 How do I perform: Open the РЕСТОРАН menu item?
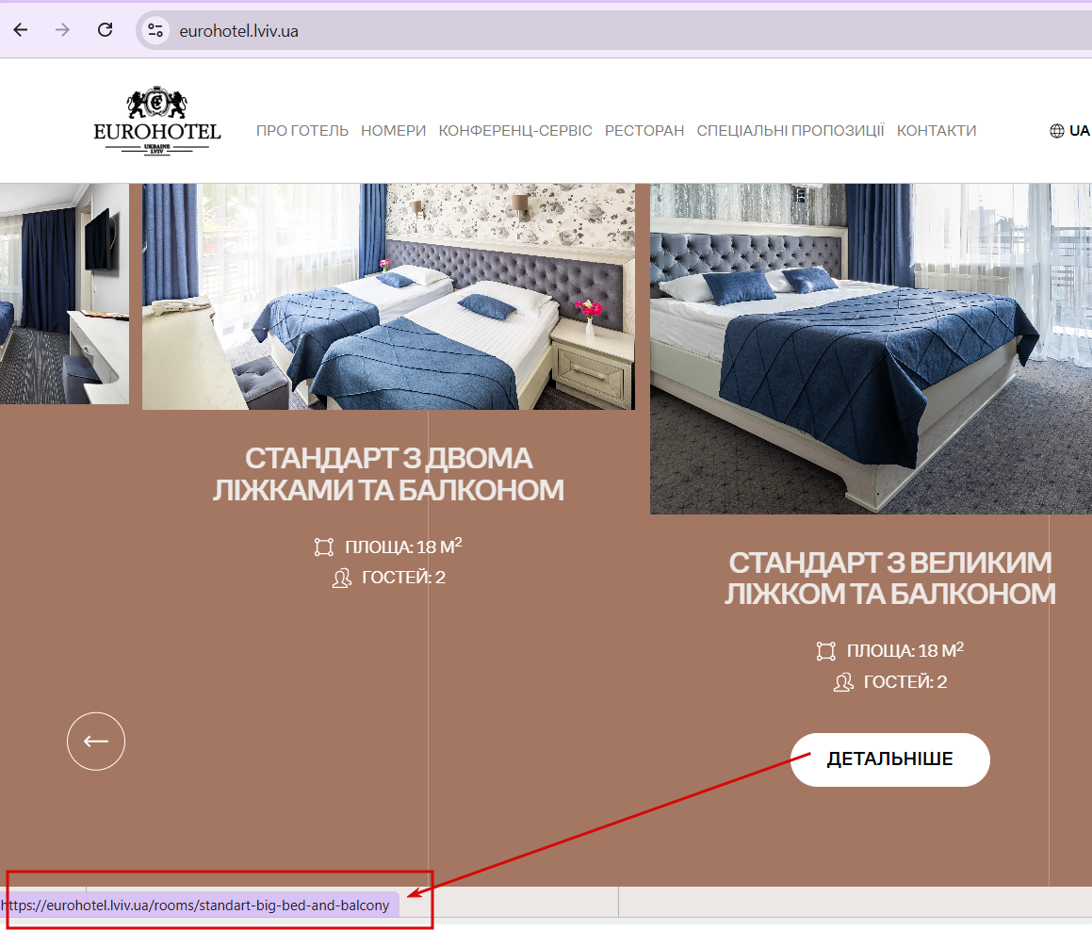(644, 131)
